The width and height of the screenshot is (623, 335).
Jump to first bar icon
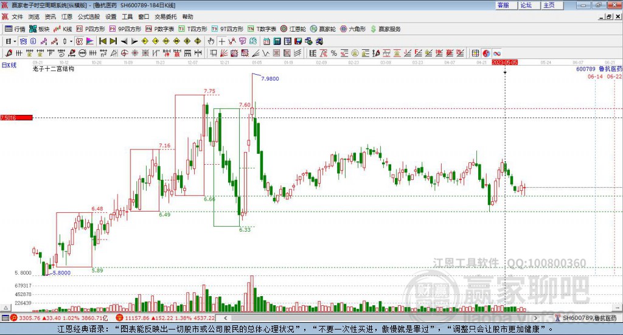[102, 41]
